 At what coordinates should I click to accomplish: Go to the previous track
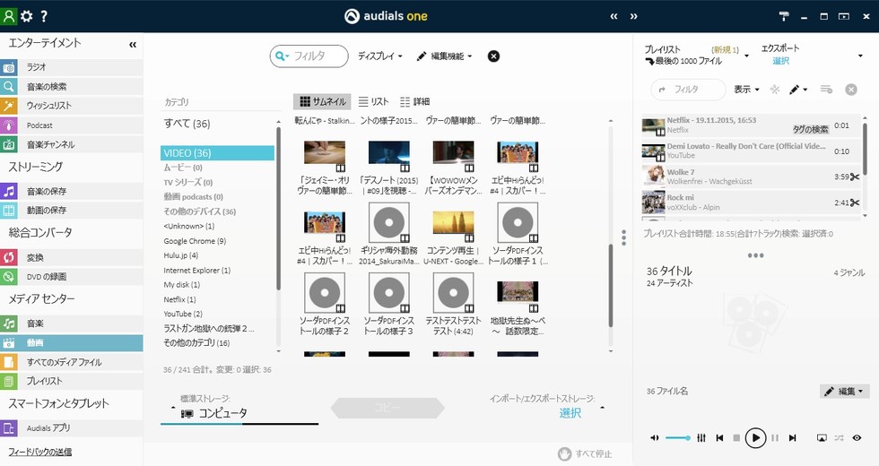coord(719,438)
